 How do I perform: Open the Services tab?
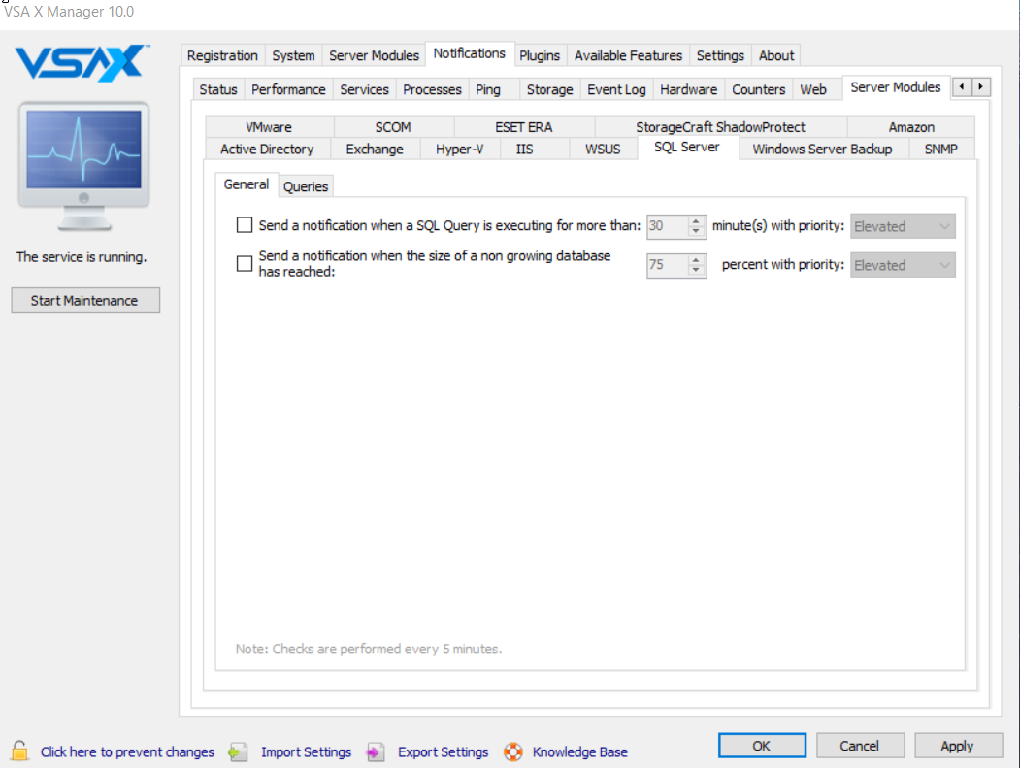364,89
